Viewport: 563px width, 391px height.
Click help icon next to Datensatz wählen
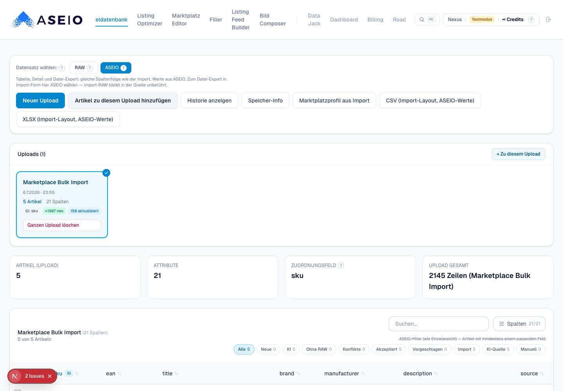pos(62,68)
